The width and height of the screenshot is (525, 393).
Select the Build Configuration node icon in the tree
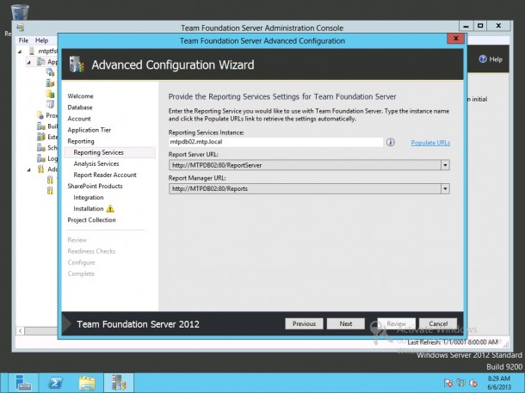[40, 126]
